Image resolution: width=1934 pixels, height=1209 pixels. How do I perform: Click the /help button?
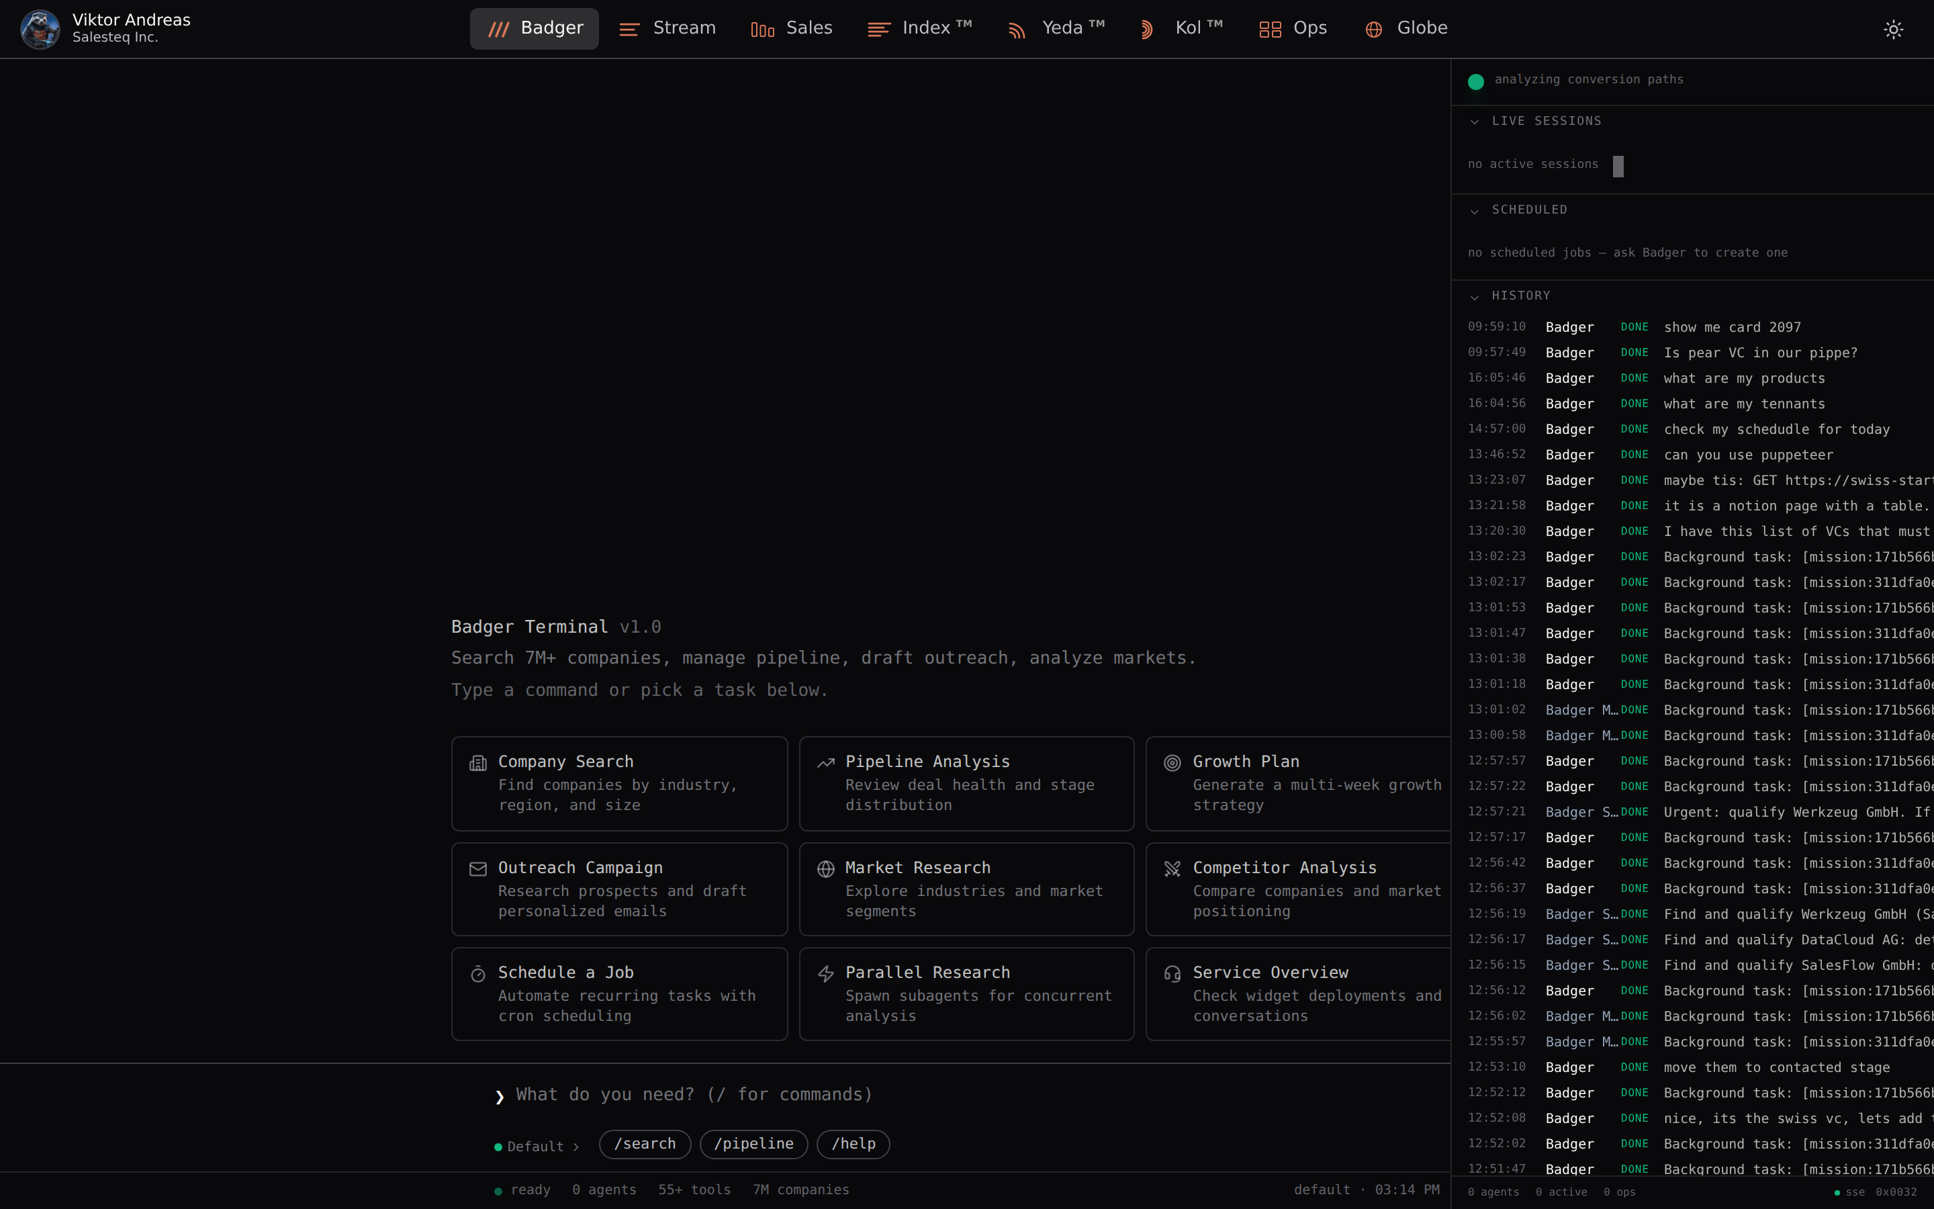point(853,1143)
